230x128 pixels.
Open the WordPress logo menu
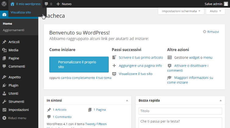[x=4, y=4]
